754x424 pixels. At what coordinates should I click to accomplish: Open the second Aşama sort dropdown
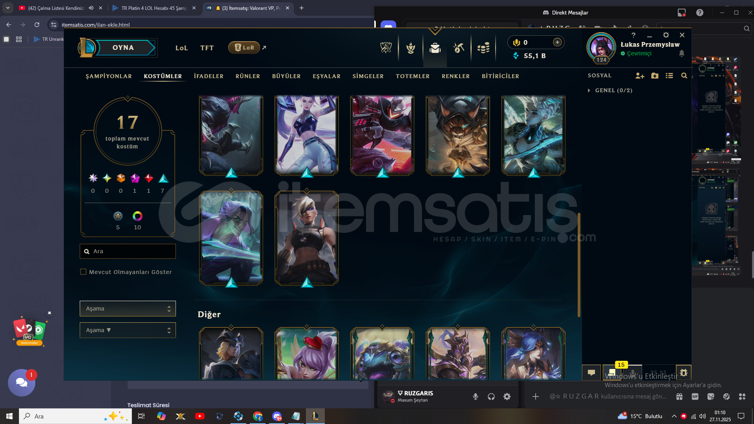(128, 330)
